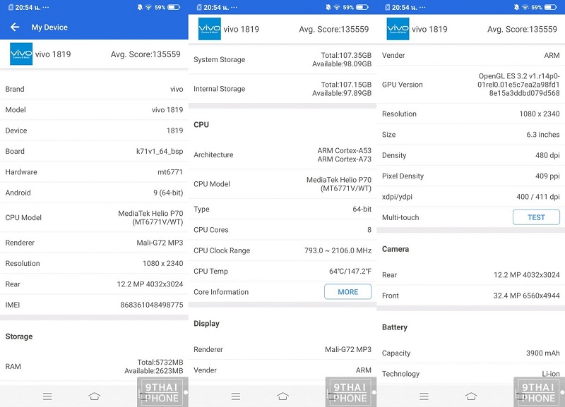
Task: Select the Renderer row on left screen
Action: tap(94, 243)
